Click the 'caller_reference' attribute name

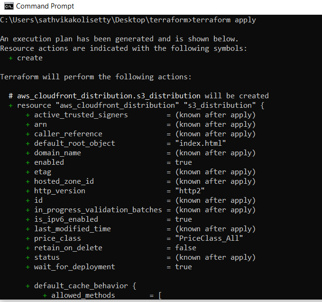click(x=68, y=134)
